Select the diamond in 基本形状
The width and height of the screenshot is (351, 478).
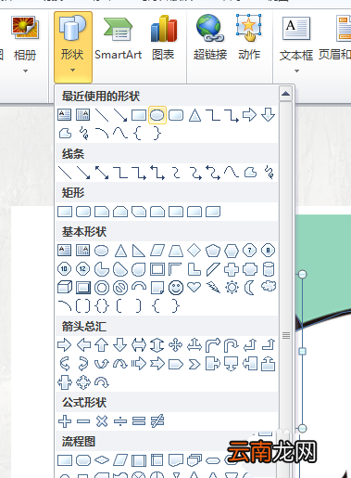pos(194,251)
